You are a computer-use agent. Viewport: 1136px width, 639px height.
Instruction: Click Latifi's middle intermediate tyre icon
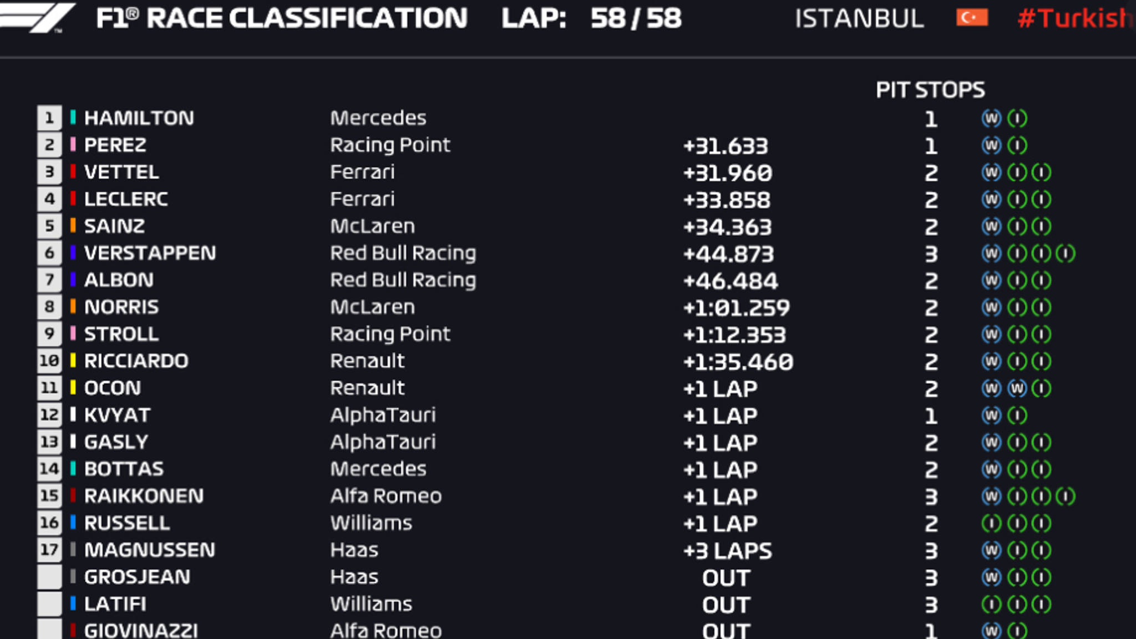pyautogui.click(x=1017, y=604)
